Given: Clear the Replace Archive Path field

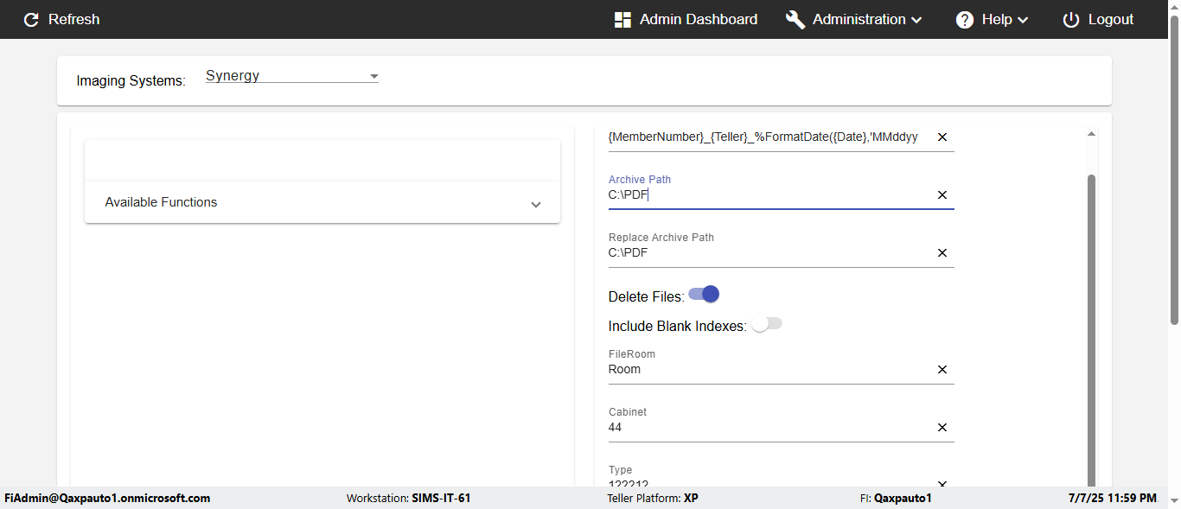Looking at the screenshot, I should click(942, 253).
